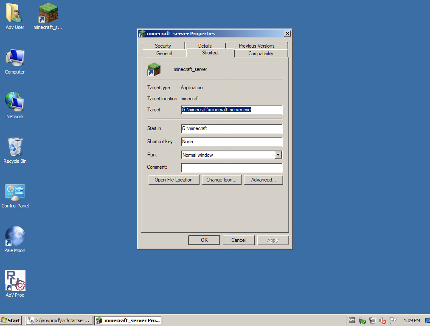The height and width of the screenshot is (326, 430).
Task: Click the Target location value minecraft
Action: [189, 99]
